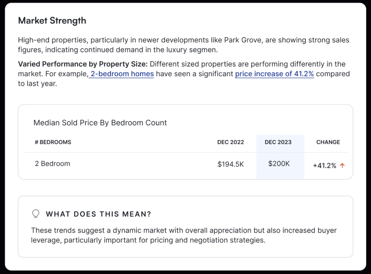
Task: Open the price increase of 41.2% link
Action: pyautogui.click(x=275, y=74)
